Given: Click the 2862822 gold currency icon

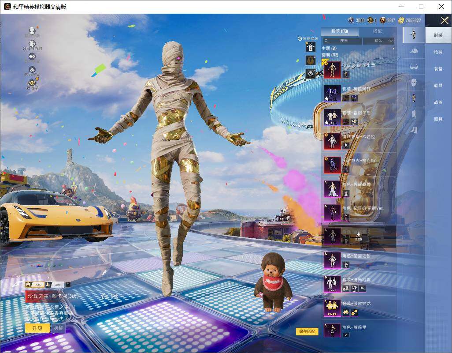Looking at the screenshot, I should tap(401, 20).
